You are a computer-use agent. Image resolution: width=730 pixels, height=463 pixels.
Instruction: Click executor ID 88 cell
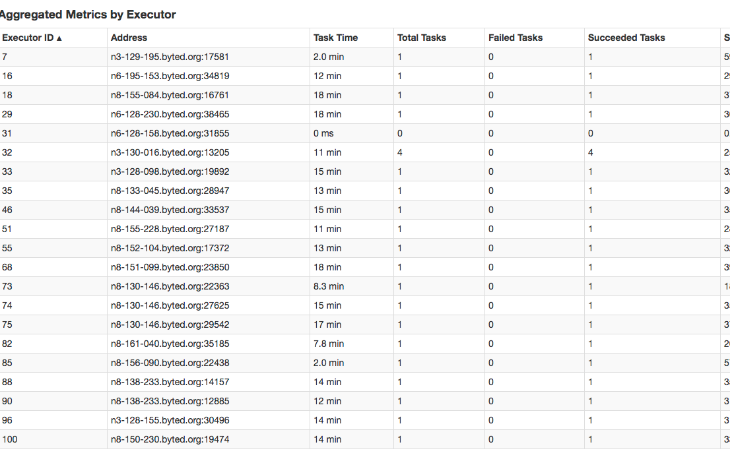point(53,382)
